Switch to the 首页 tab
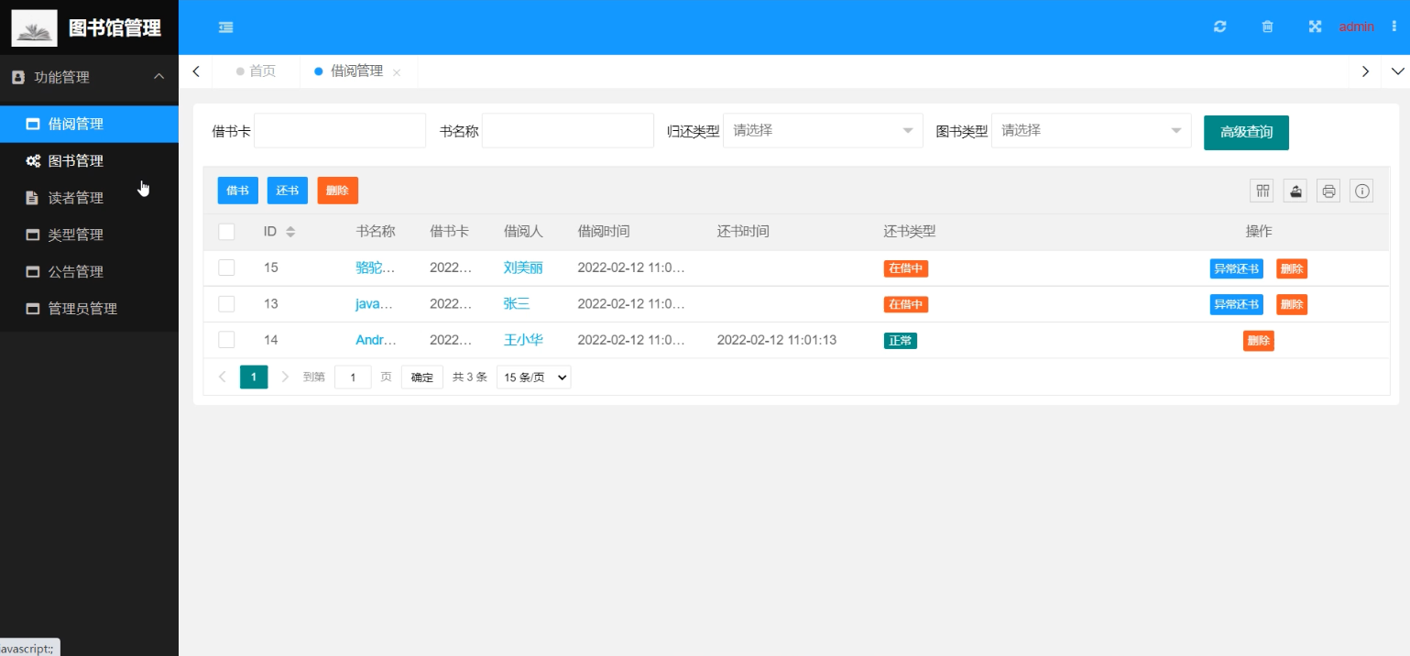 point(256,71)
